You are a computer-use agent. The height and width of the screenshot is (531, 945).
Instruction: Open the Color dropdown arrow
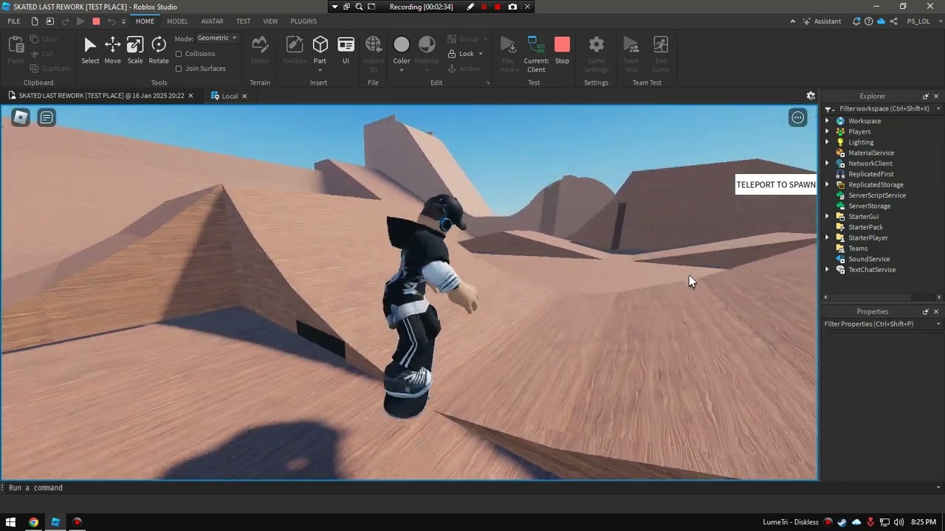(402, 70)
